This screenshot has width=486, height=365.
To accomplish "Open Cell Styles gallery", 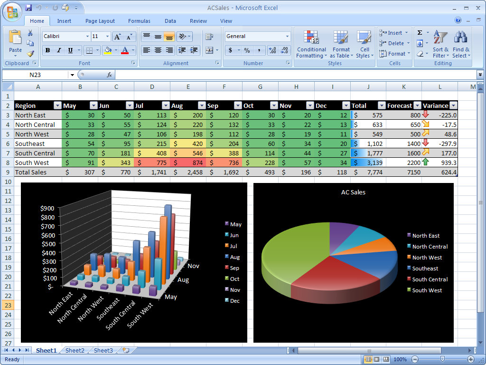I will pos(364,44).
